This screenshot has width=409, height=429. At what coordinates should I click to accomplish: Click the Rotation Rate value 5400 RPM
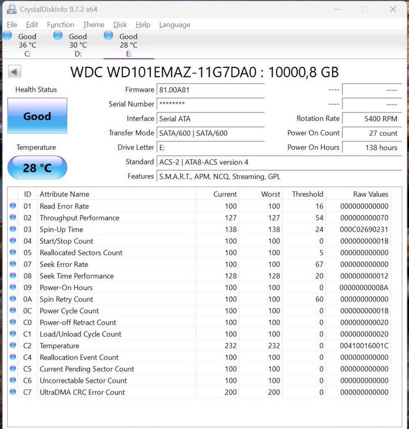372,119
